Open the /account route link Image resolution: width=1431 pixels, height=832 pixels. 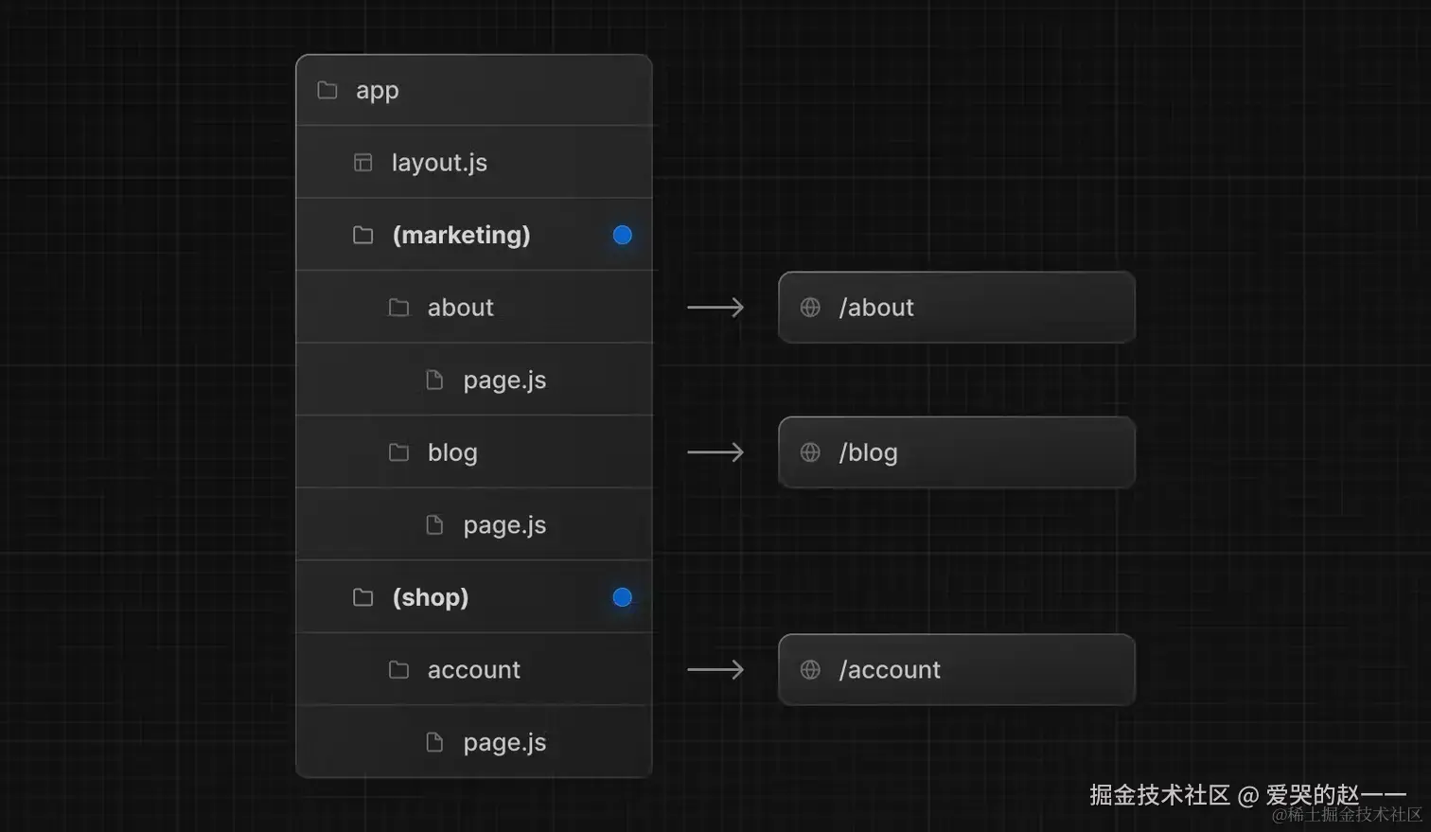pyautogui.click(x=890, y=670)
